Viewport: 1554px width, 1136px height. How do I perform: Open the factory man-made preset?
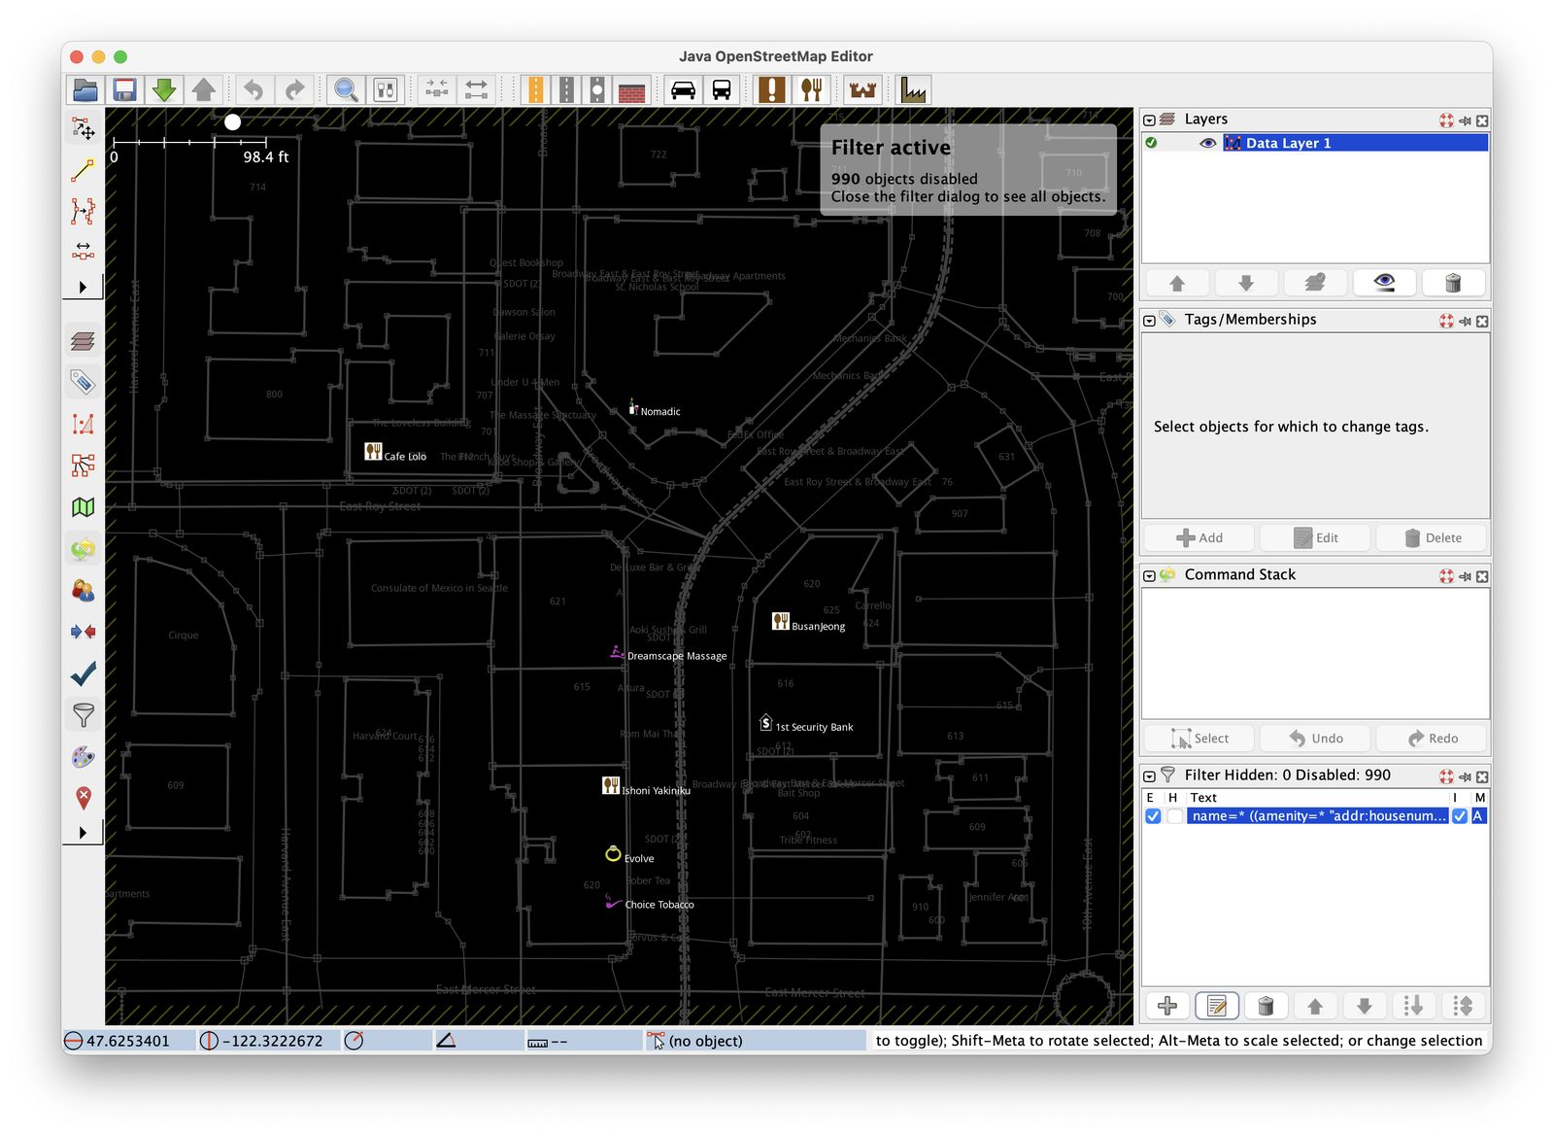pyautogui.click(x=913, y=90)
